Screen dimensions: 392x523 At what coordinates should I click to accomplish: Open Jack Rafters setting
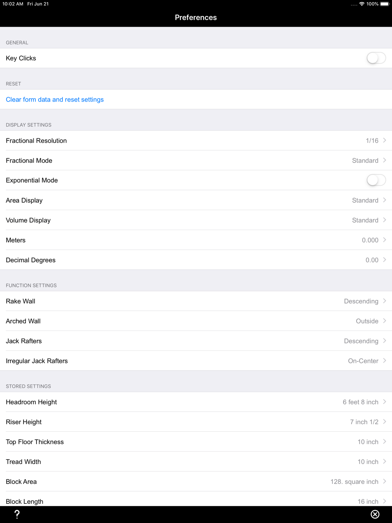tap(196, 341)
